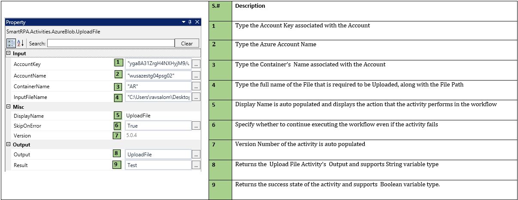Viewport: 518px width, 200px height.
Task: Click the AccountKey value field
Action: pyautogui.click(x=158, y=64)
